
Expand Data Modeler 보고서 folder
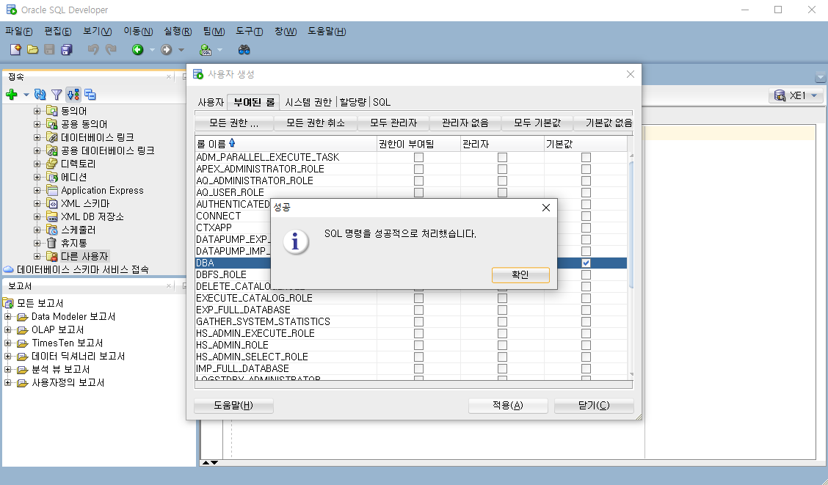pyautogui.click(x=8, y=317)
